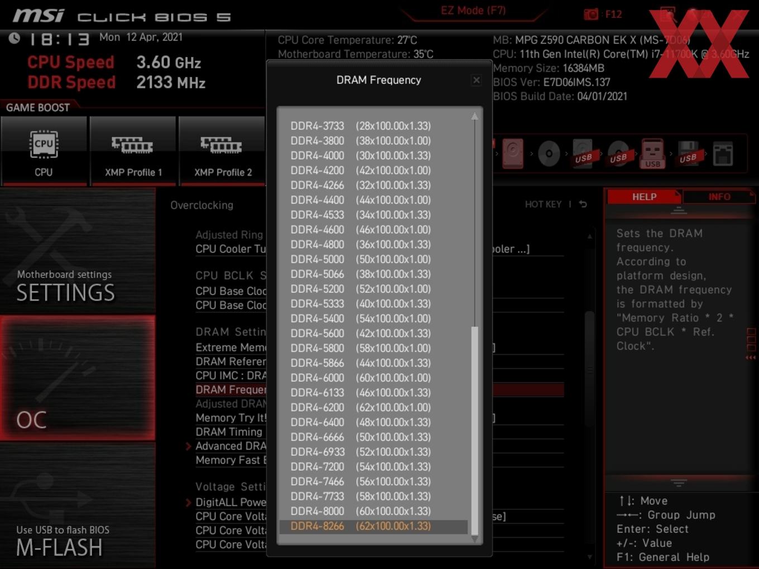This screenshot has height=569, width=759.
Task: Open the OC overclocking section
Action: 78,378
